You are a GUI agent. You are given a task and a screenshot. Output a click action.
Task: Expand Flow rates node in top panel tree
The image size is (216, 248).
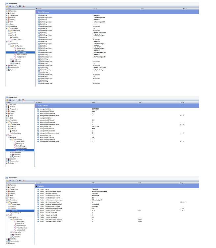point(7,11)
